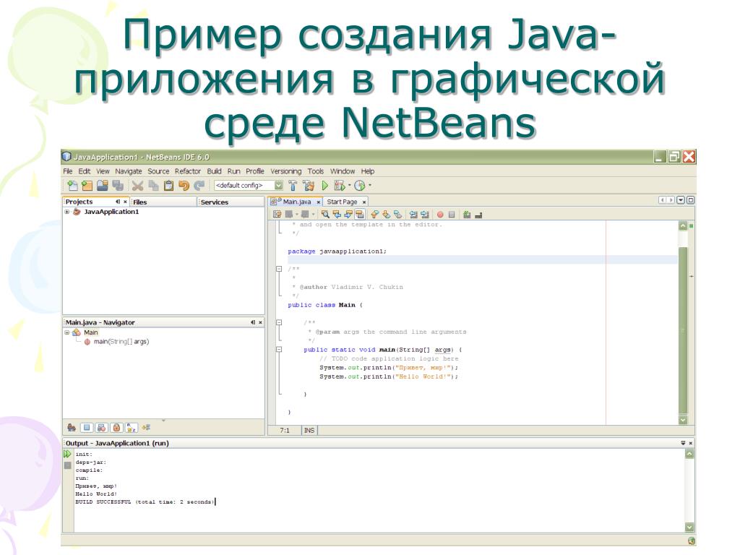Click Find Selection magnifier in editor toolbar
740x555 pixels.
[325, 214]
